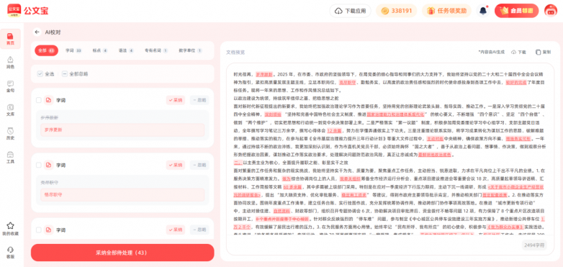The height and width of the screenshot is (267, 563).
Task: Check the 全选 select-all checkbox
Action: (40, 74)
